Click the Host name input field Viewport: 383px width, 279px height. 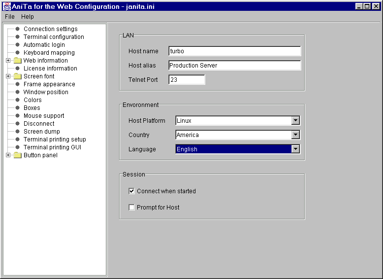coord(235,51)
